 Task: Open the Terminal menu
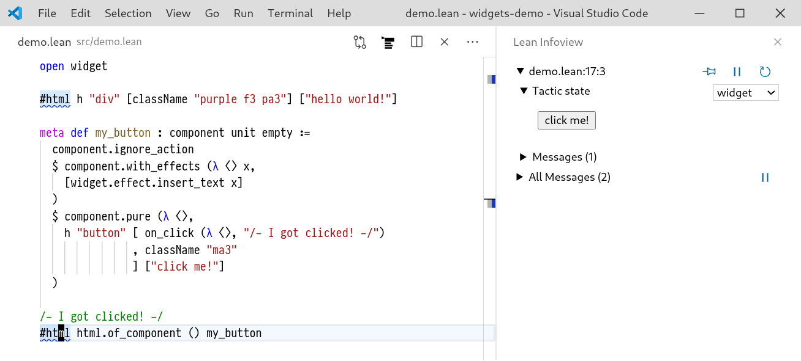(290, 13)
